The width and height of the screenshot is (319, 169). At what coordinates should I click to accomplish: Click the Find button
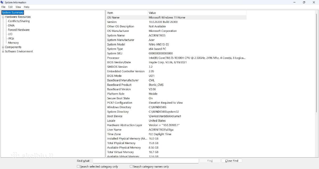(x=210, y=161)
